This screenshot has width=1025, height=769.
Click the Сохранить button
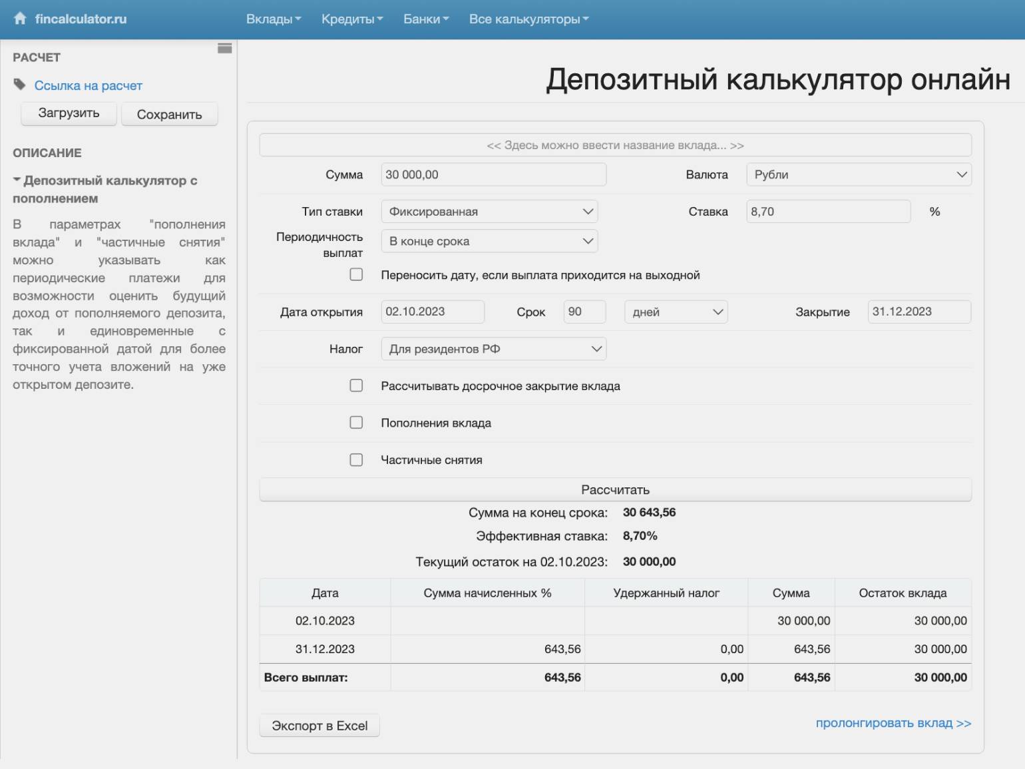click(x=169, y=115)
